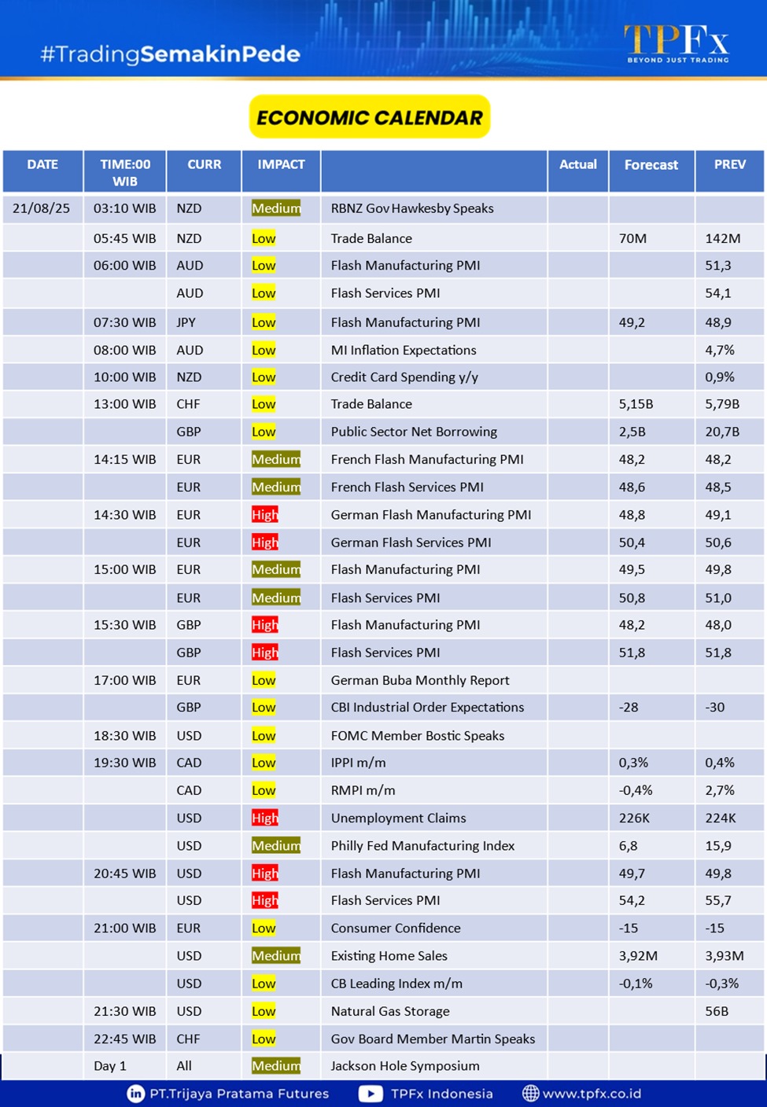Click the YouTube icon in the footer

click(x=371, y=1094)
